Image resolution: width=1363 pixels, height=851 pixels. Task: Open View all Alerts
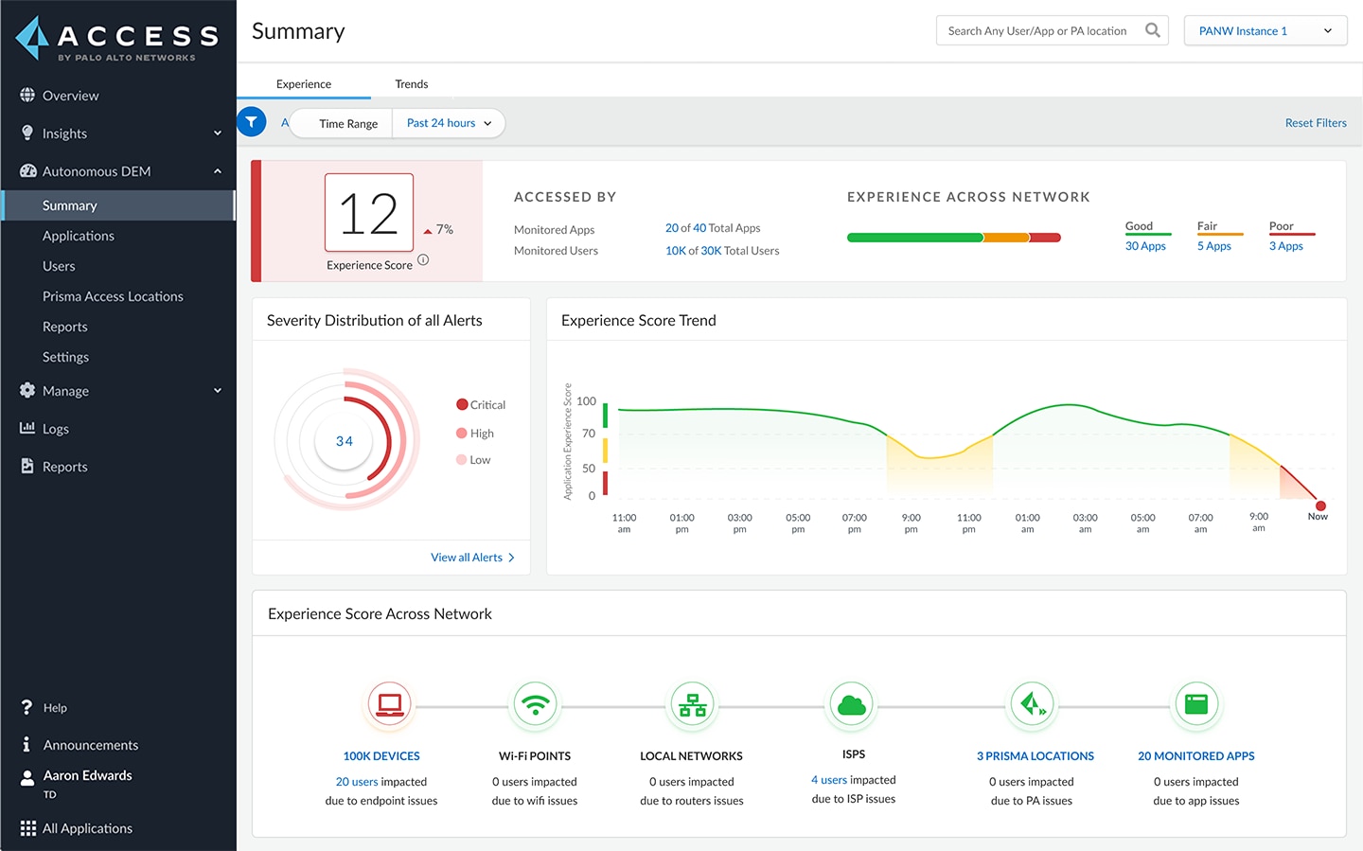tap(472, 557)
